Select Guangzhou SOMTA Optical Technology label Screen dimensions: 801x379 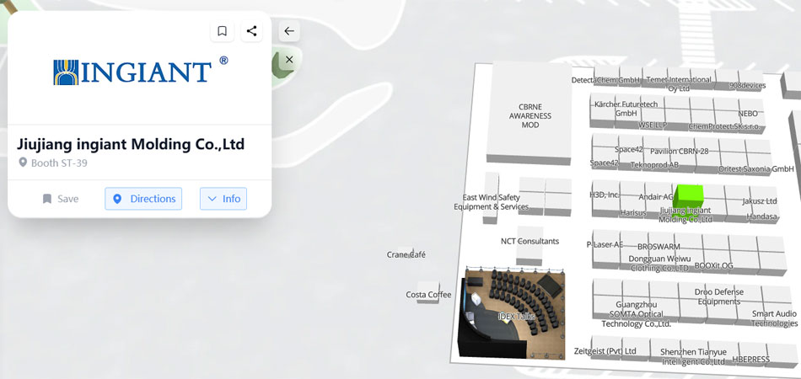coord(636,314)
